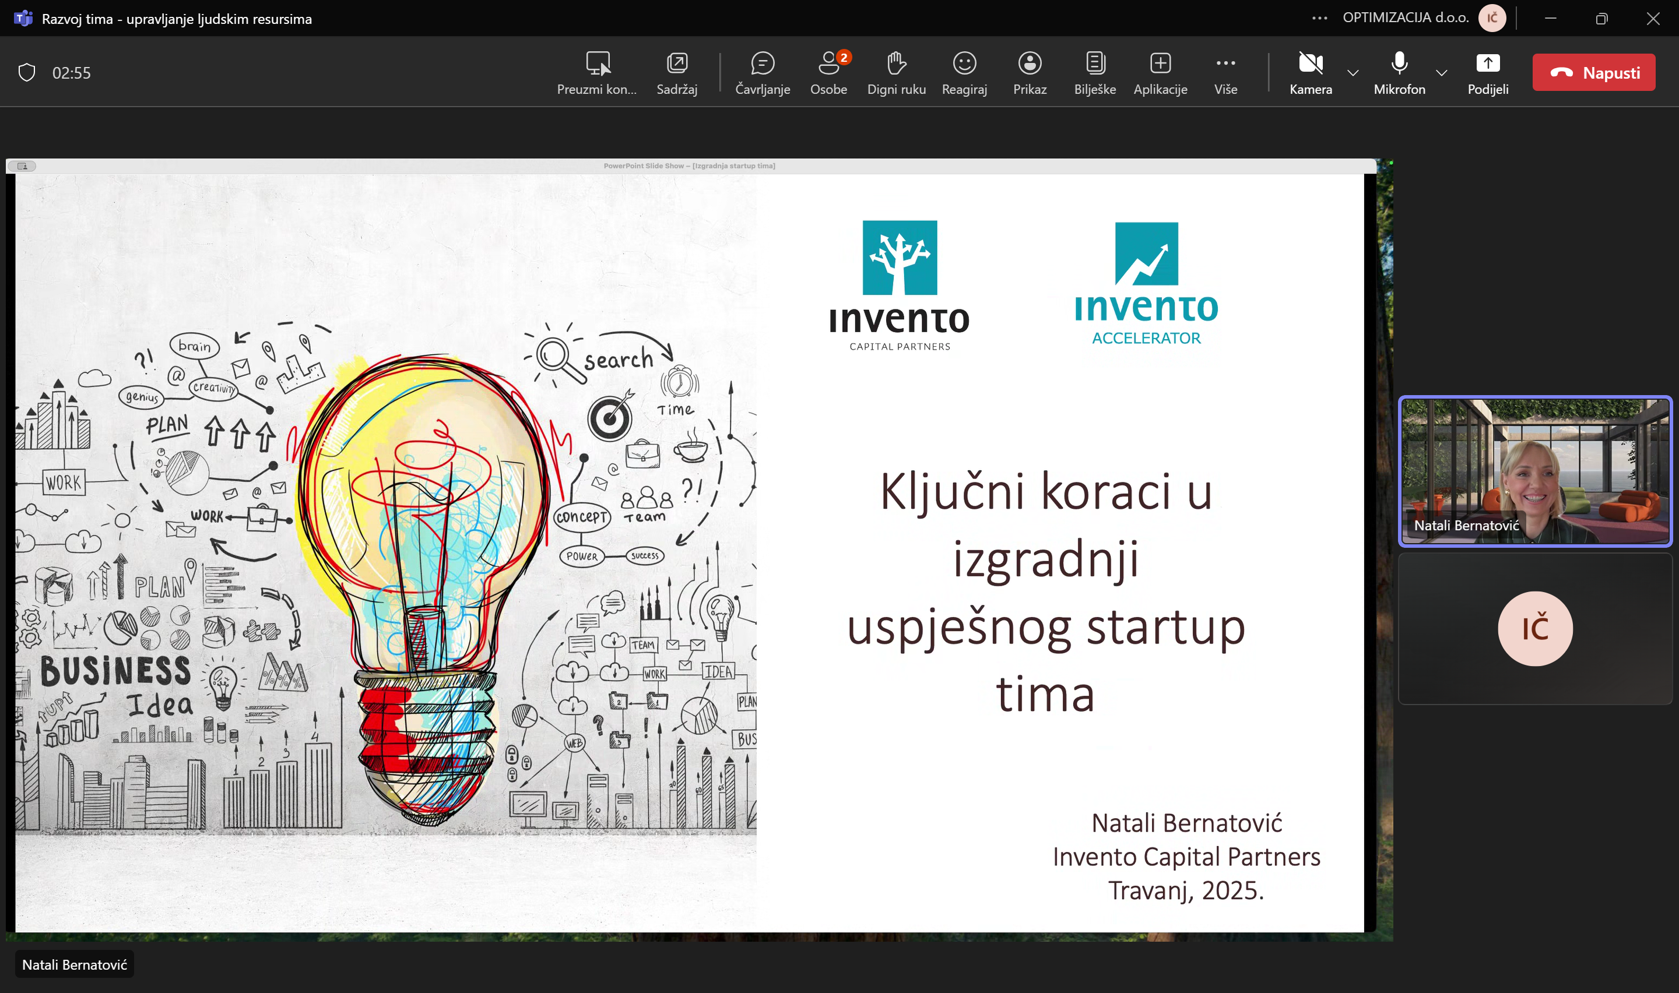Expand the camera options chevron
Viewport: 1679px width, 993px height.
pos(1353,72)
